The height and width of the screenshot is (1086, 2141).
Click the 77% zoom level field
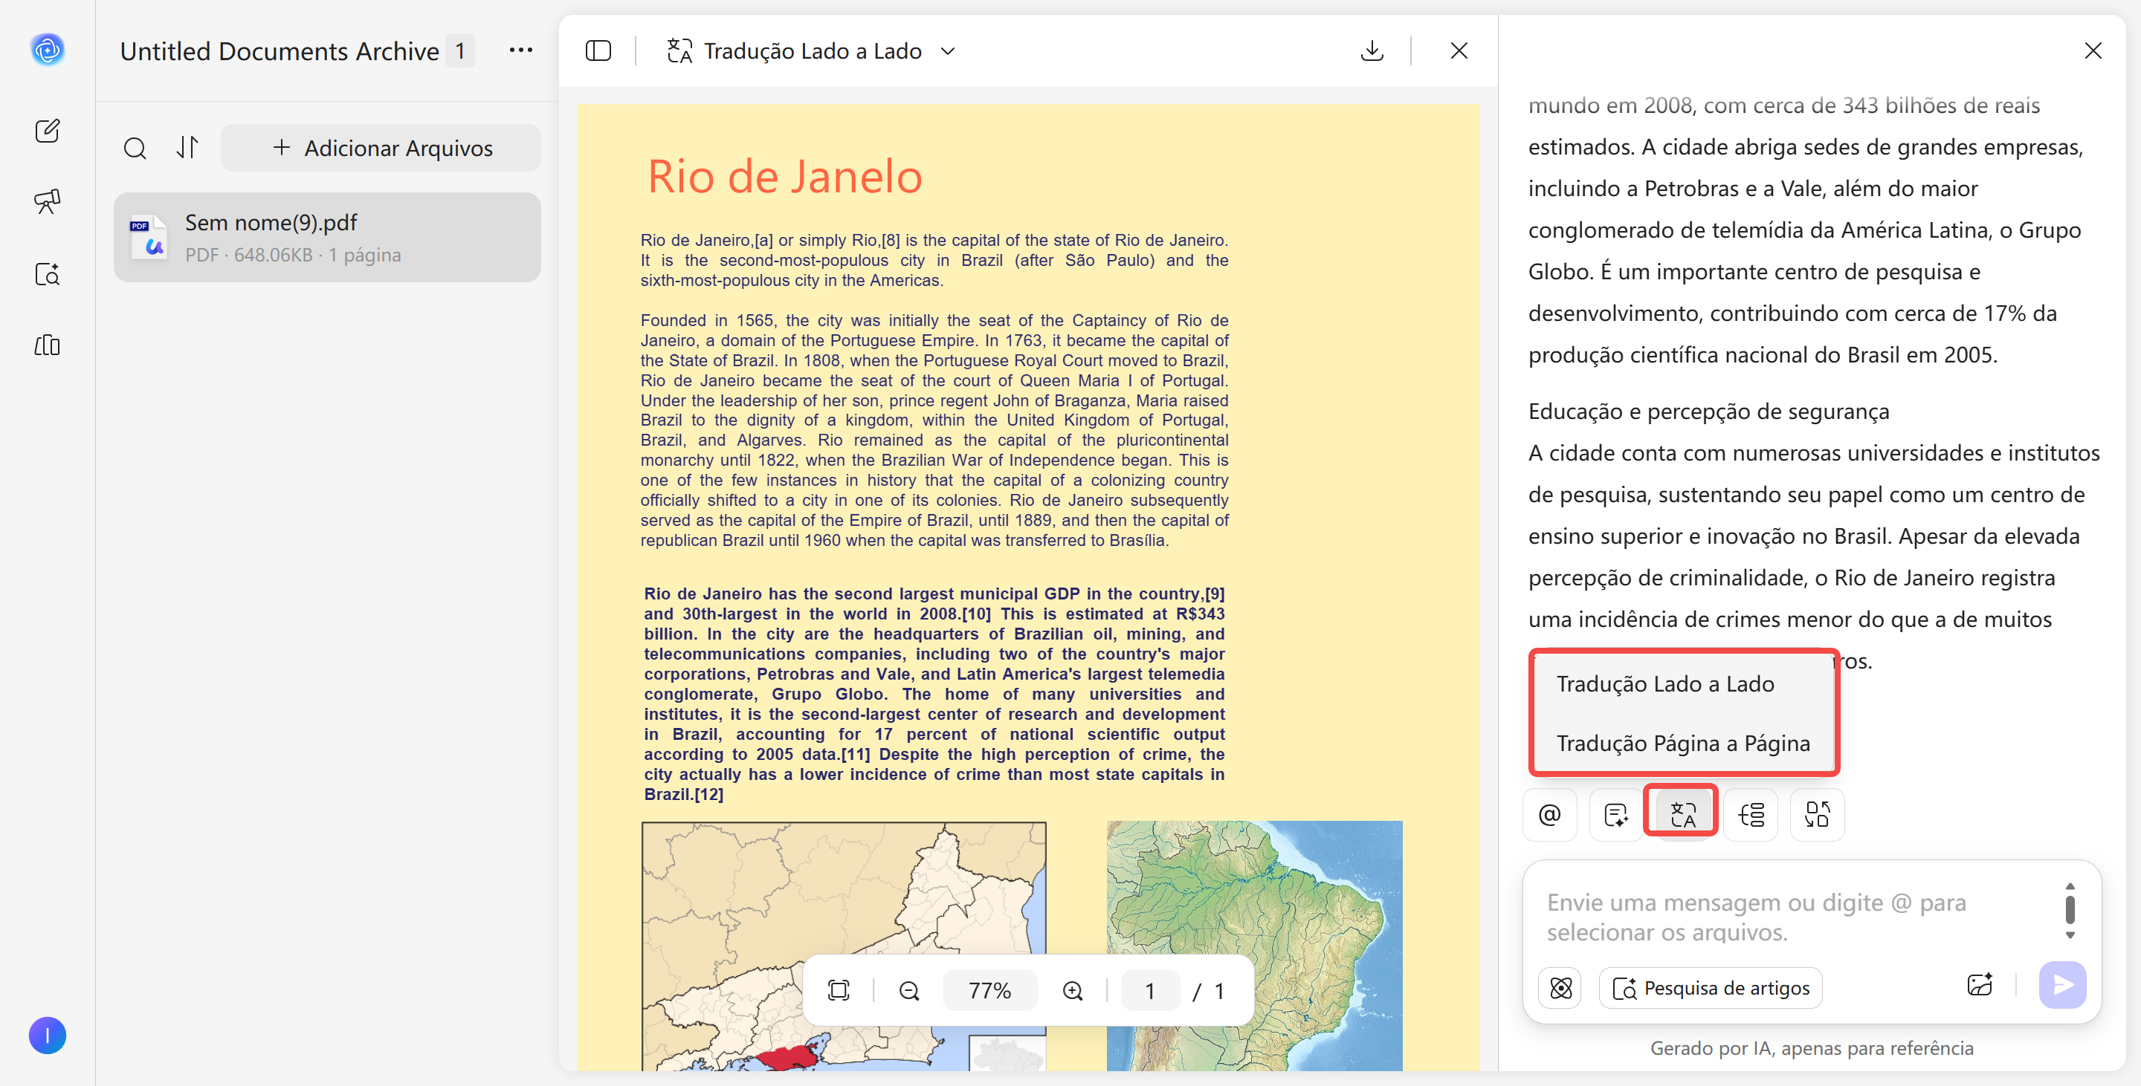coord(990,990)
